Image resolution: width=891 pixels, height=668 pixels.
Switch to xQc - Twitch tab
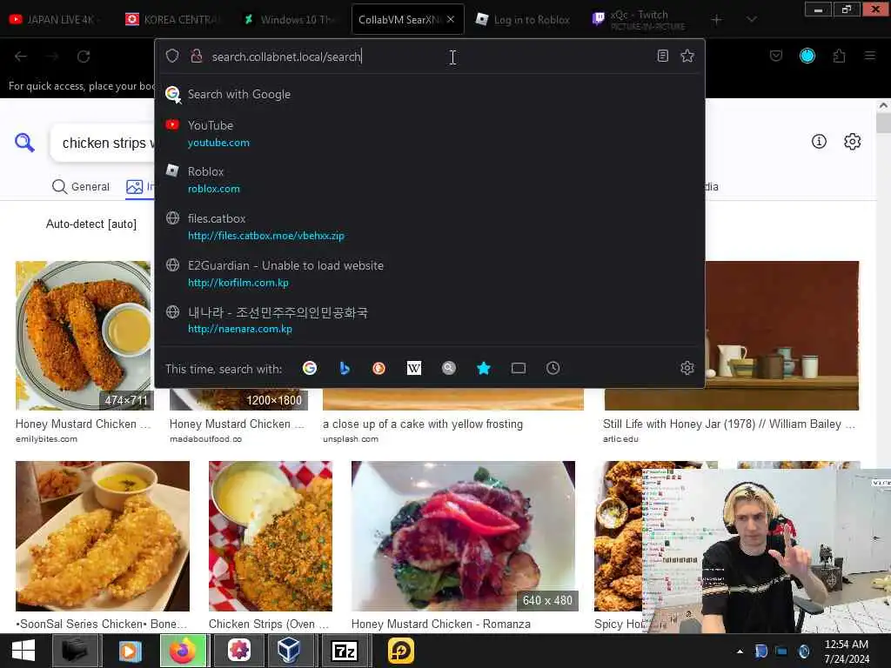(x=641, y=19)
